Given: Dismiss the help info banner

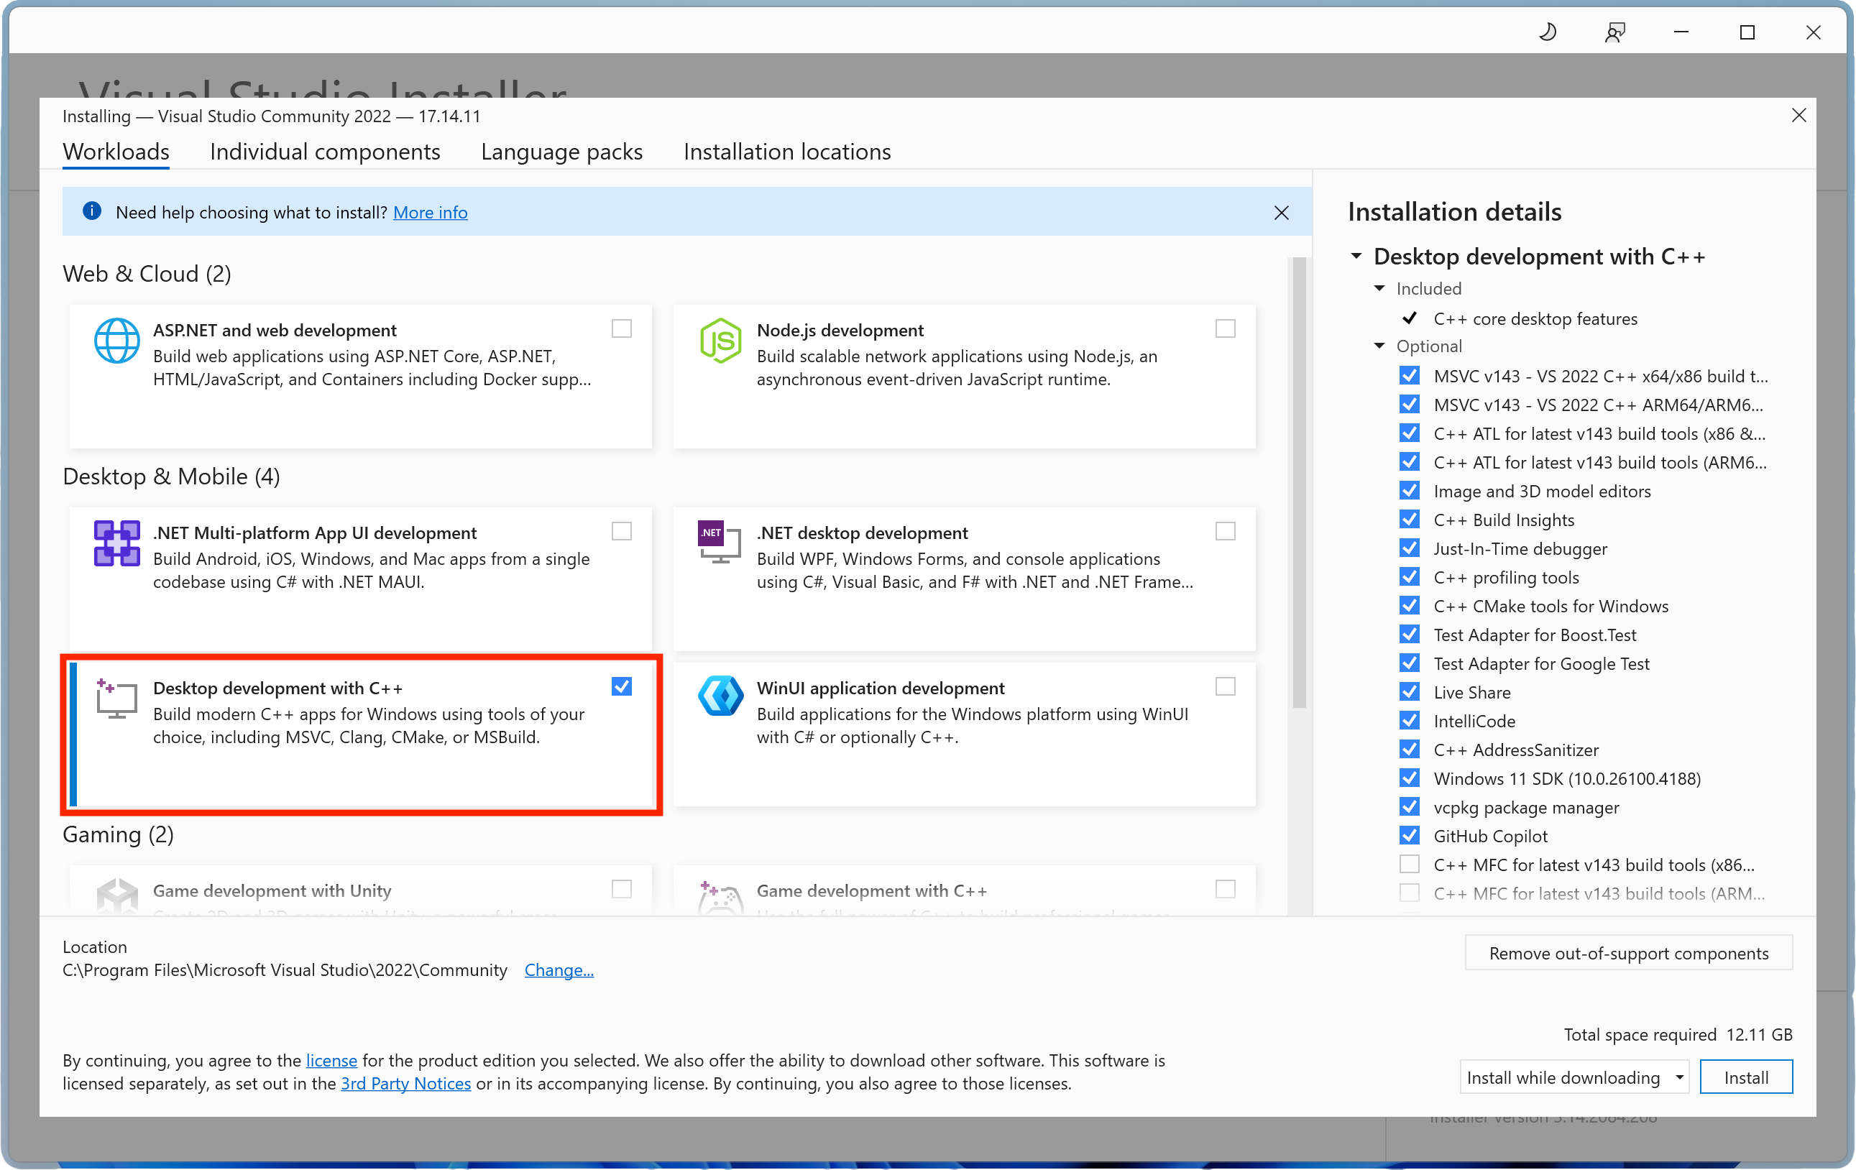Looking at the screenshot, I should (x=1281, y=213).
